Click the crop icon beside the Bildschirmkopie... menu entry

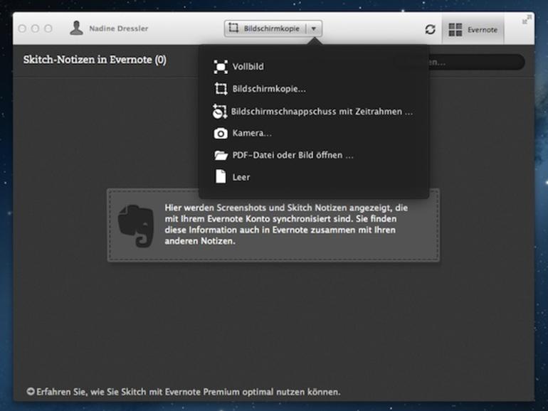(x=221, y=89)
